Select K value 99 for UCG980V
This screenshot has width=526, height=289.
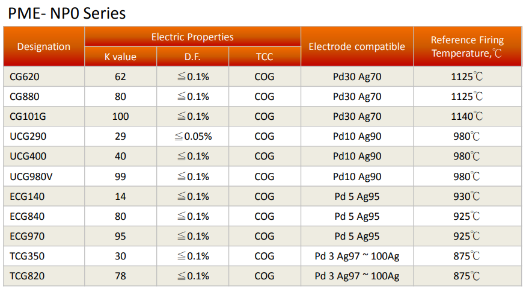pyautogui.click(x=120, y=176)
